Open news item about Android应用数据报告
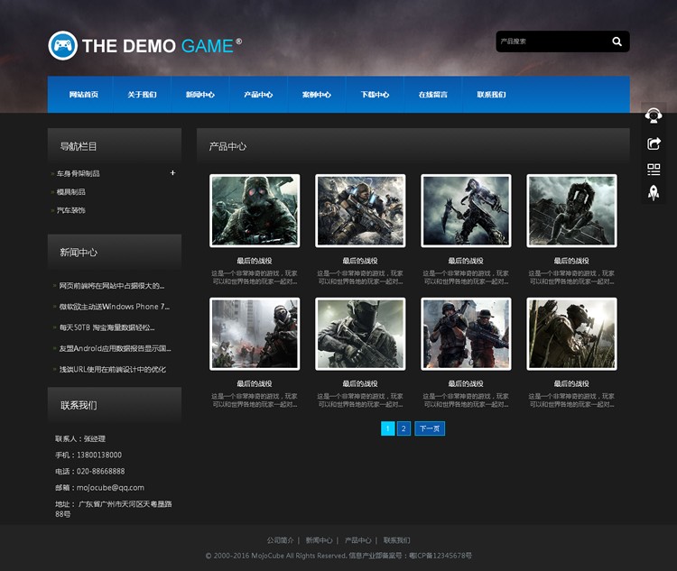The height and width of the screenshot is (571, 677). tap(115, 348)
